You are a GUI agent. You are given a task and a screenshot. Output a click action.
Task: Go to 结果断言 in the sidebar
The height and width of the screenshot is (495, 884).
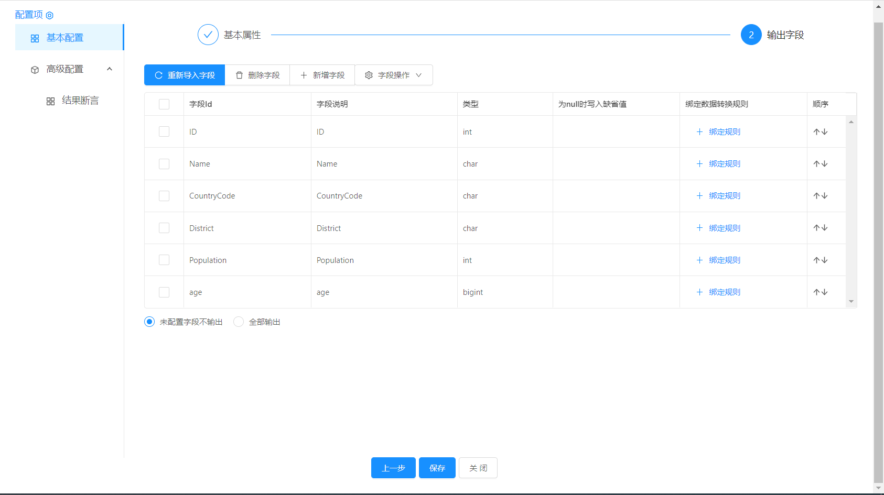[80, 101]
